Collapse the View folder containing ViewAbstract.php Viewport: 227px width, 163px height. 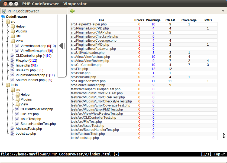8,41
